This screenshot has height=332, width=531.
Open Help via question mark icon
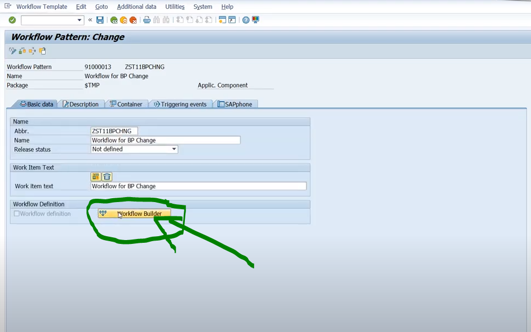246,20
